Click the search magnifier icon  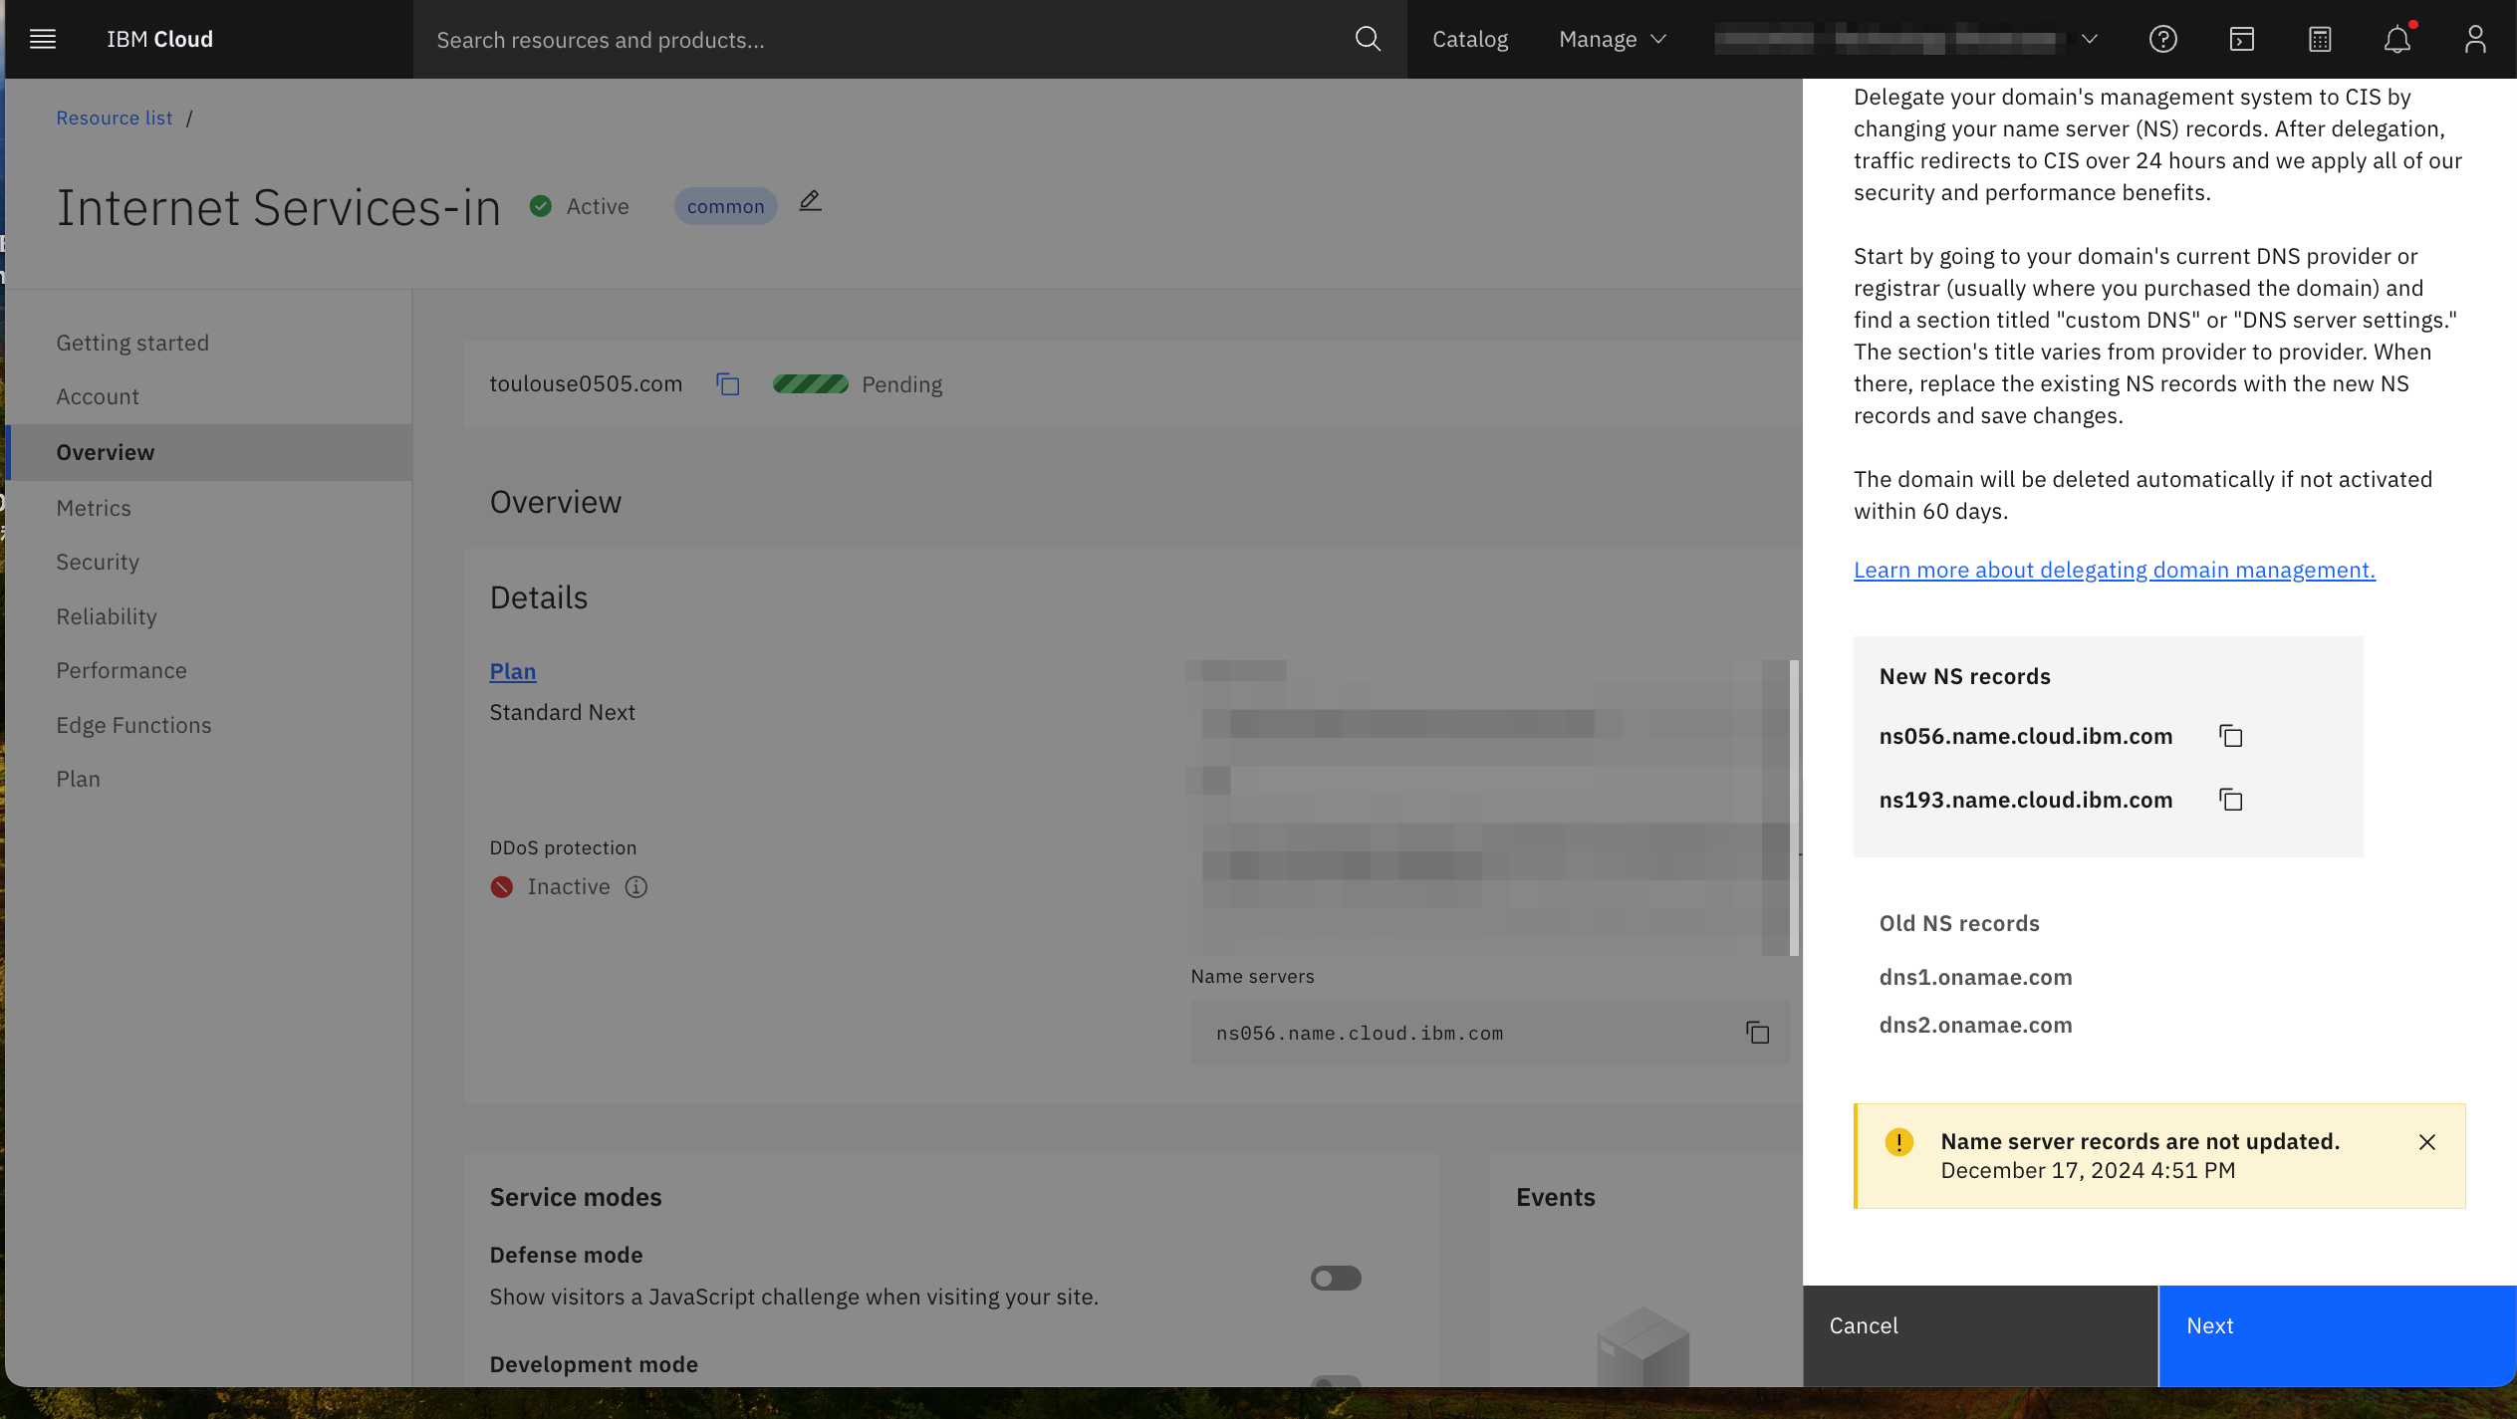1368,39
